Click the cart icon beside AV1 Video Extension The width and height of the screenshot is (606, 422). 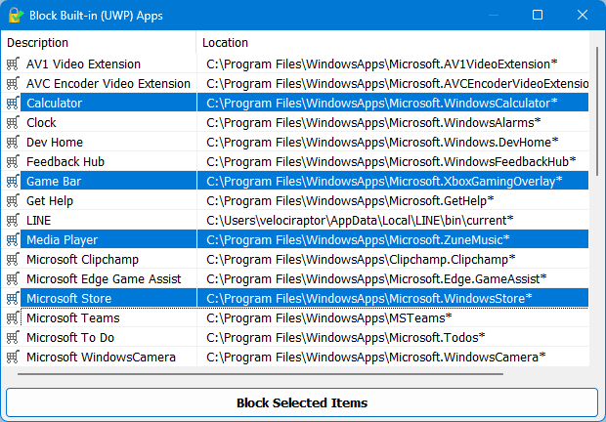pyautogui.click(x=13, y=63)
